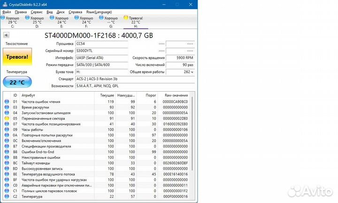
Task: Click the Порог column header
Action: 147,95
